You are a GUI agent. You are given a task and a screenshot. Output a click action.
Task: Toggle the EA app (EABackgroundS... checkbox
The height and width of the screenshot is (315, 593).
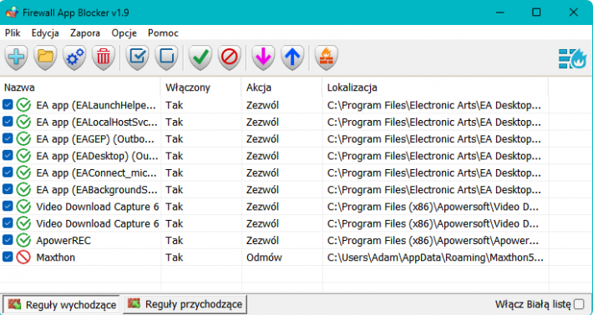pos(8,189)
